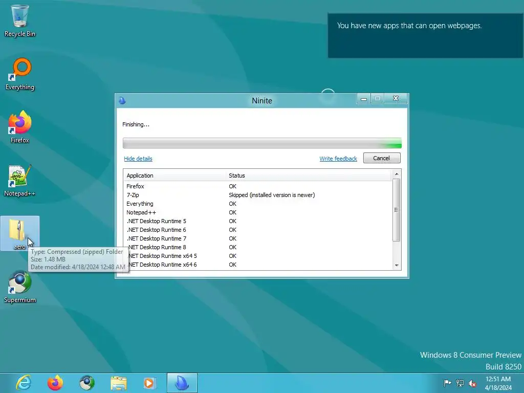
Task: Select the .NET Desktop Runtime 8 row
Action: [257, 247]
